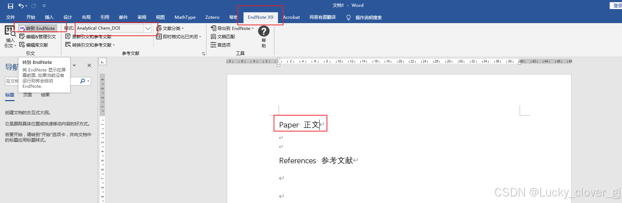Open the 参考文献 group dialog launcher
The height and width of the screenshot is (203, 622).
204,53
